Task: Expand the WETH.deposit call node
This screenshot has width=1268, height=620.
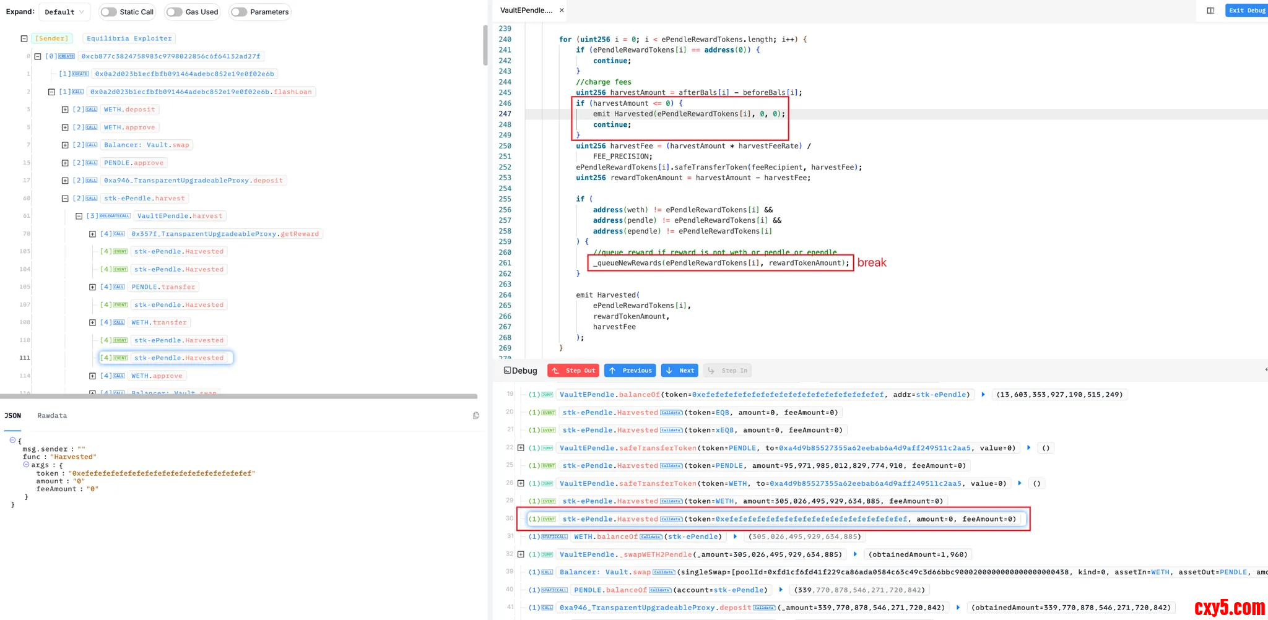Action: pos(65,110)
